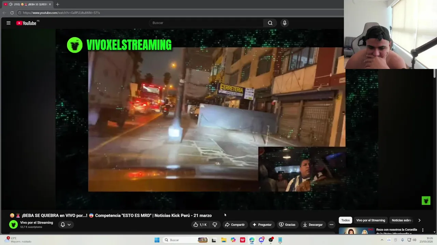The width and height of the screenshot is (437, 245).
Task: Open the Compartir share dialog
Action: (x=235, y=225)
